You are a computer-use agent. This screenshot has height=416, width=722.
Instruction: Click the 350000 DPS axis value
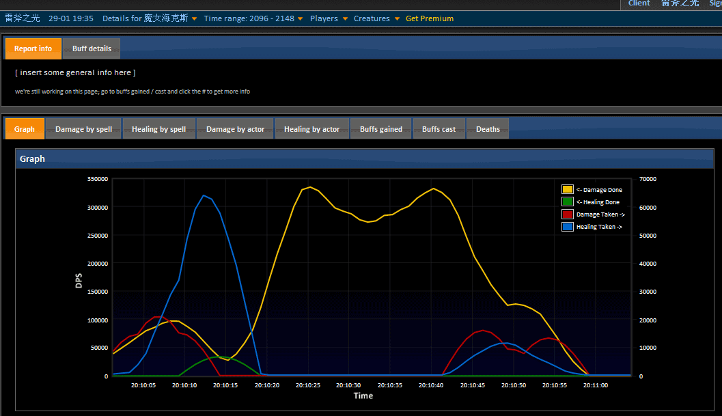pos(98,179)
